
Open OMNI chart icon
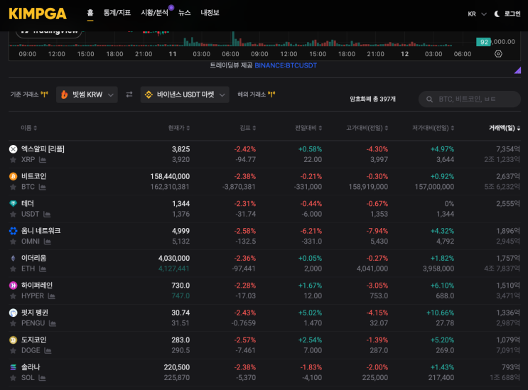[x=47, y=242]
